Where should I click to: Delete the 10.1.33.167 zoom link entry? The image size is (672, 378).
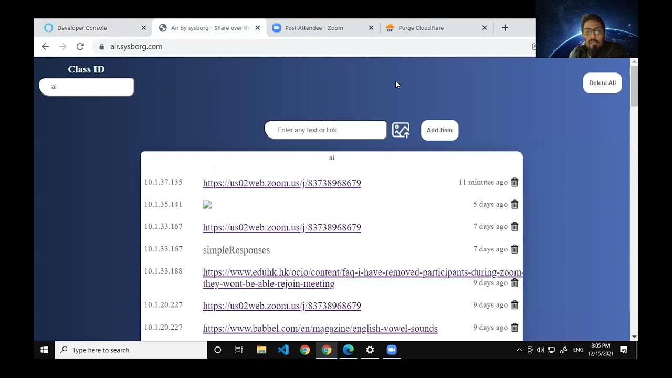pos(514,226)
